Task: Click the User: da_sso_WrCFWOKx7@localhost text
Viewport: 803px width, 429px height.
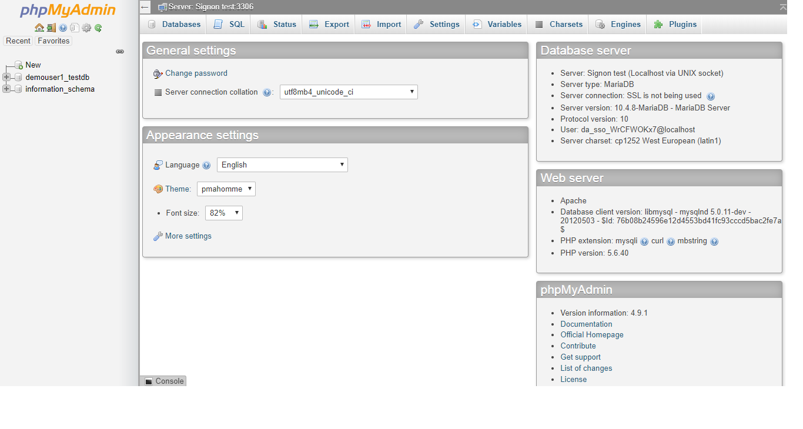Action: 627,129
